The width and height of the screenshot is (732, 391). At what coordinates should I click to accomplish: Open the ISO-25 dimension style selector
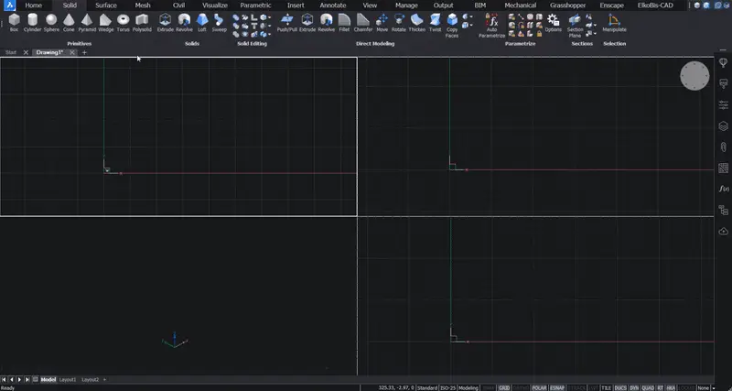point(447,387)
